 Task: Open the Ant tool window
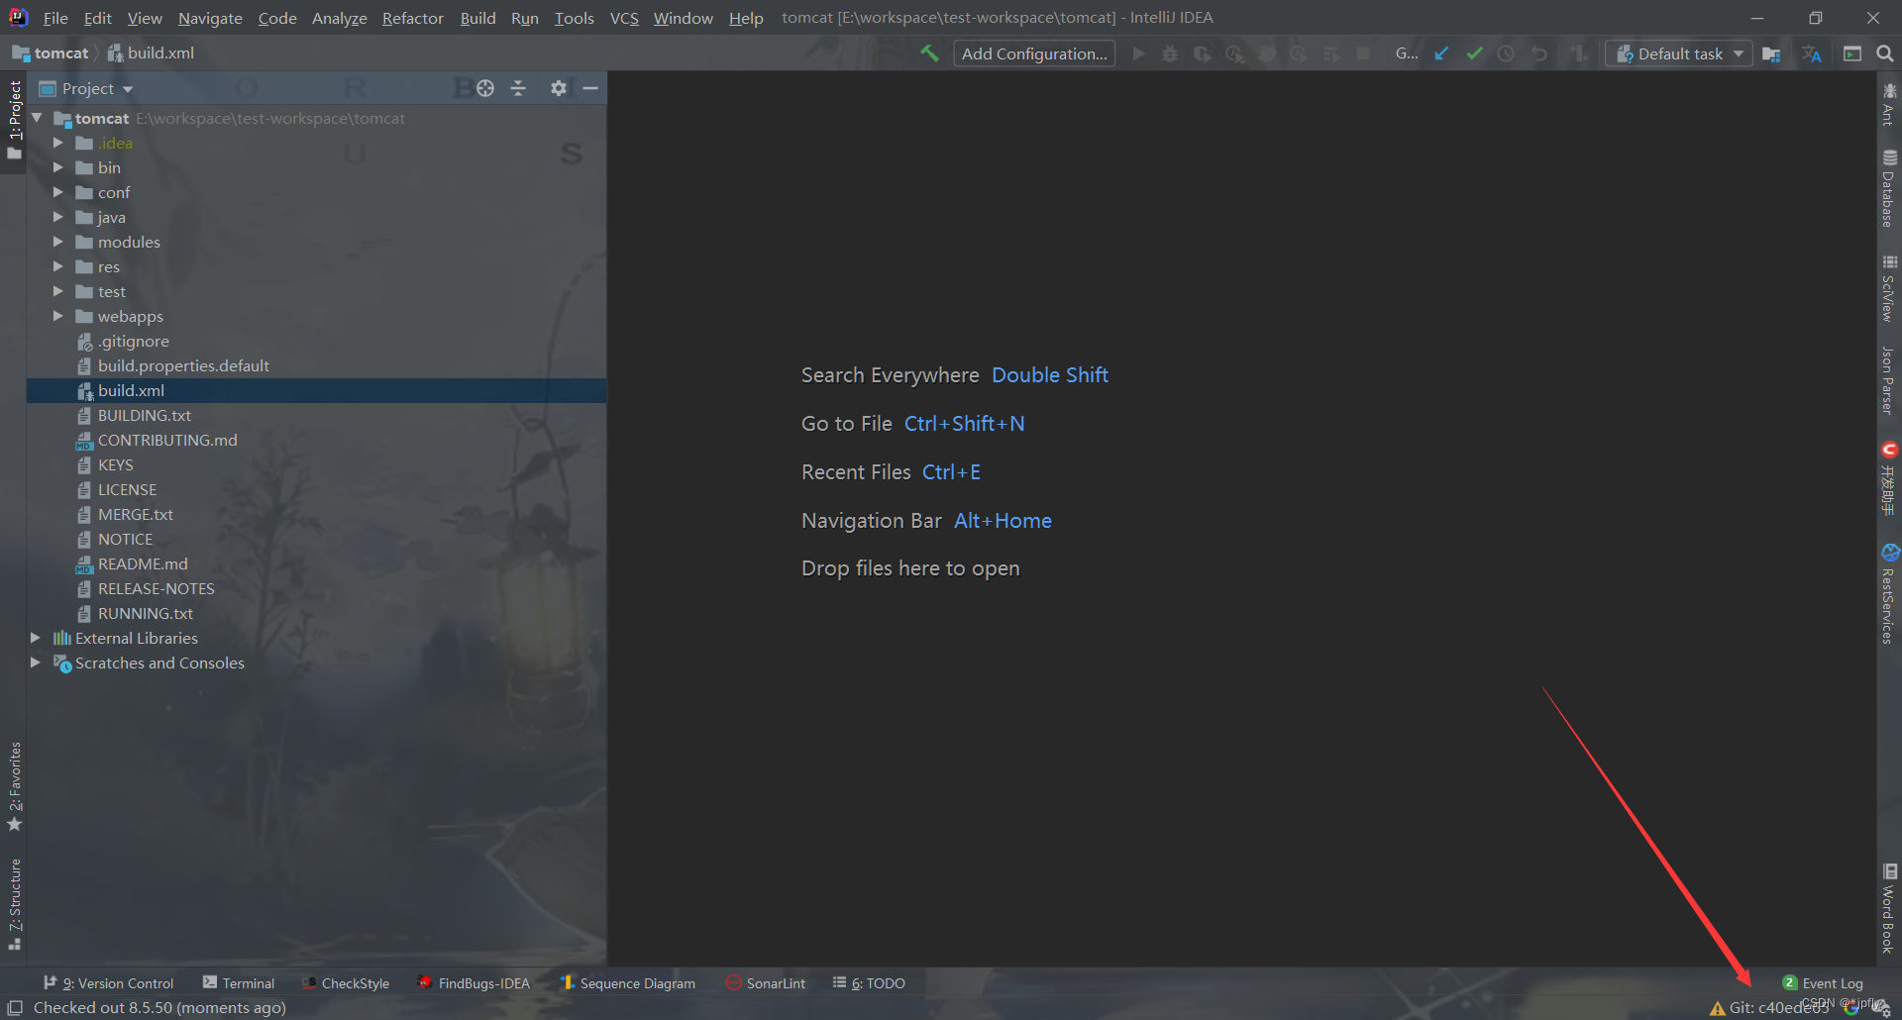pos(1889,104)
